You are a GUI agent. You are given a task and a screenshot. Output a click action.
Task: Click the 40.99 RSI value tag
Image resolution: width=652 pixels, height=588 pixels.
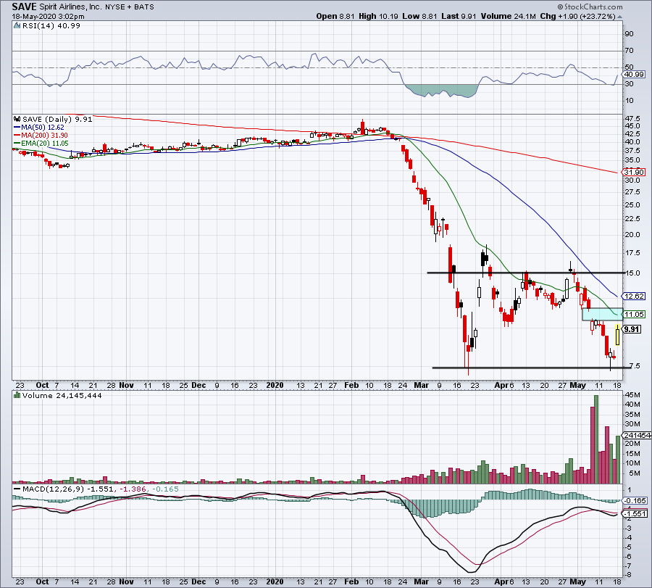click(634, 74)
